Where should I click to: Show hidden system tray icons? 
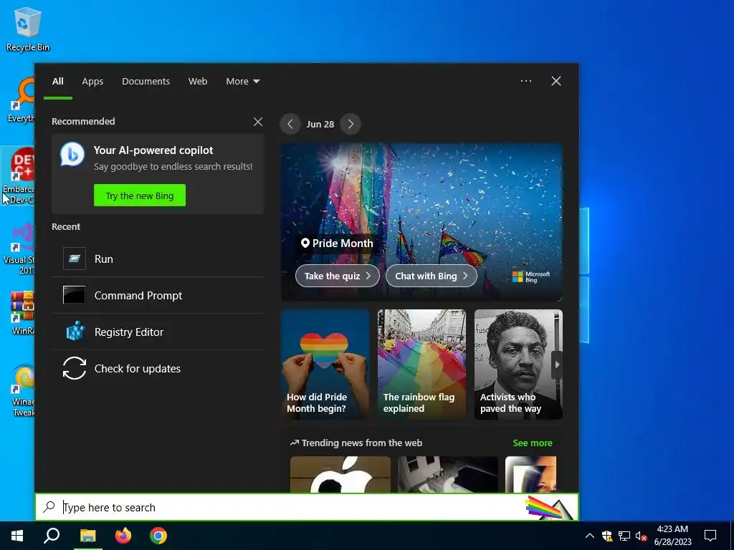pos(590,536)
